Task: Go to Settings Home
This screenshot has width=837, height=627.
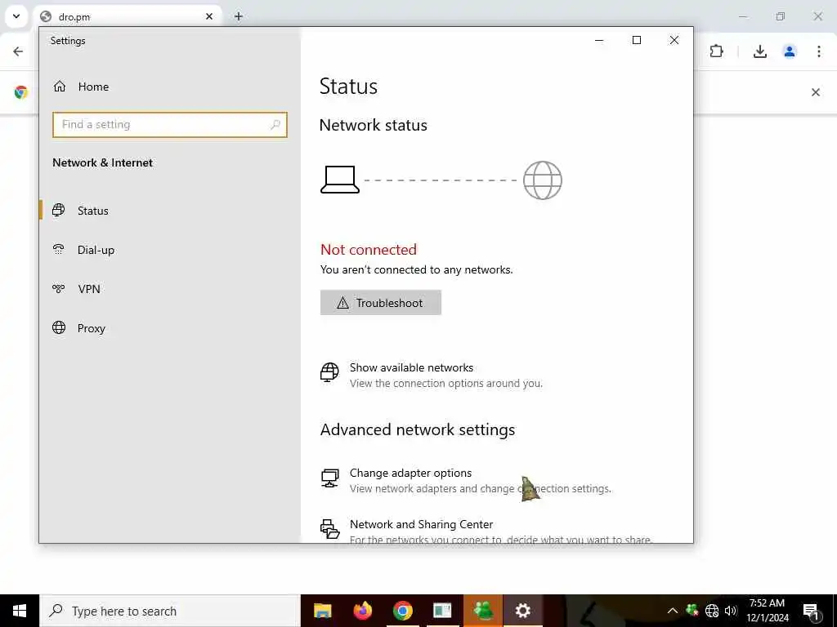Action: [81, 87]
